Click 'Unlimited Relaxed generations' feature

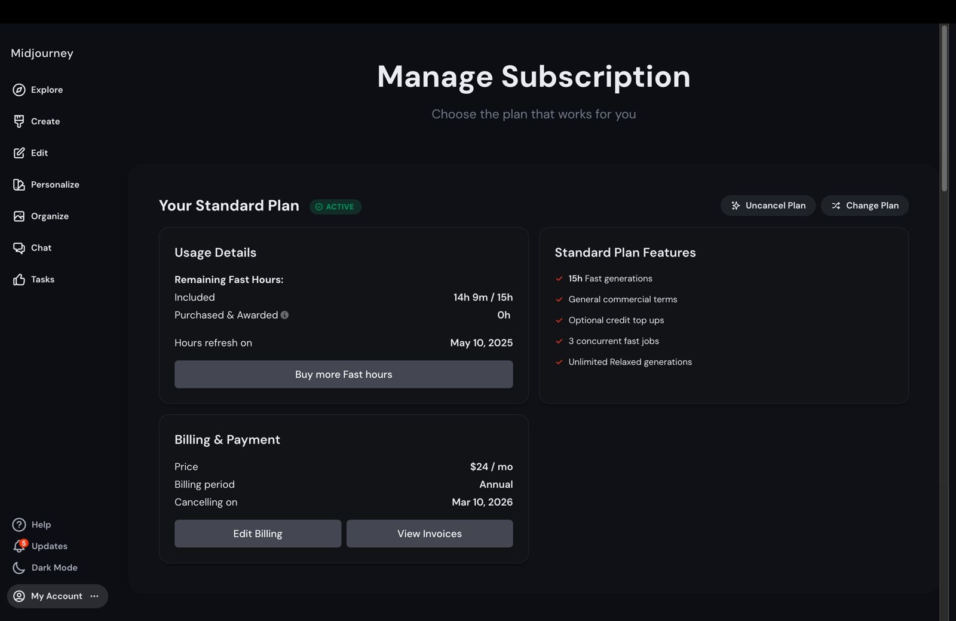tap(630, 362)
